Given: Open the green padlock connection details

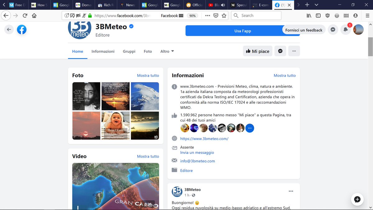Looking at the screenshot, I should click(x=90, y=16).
